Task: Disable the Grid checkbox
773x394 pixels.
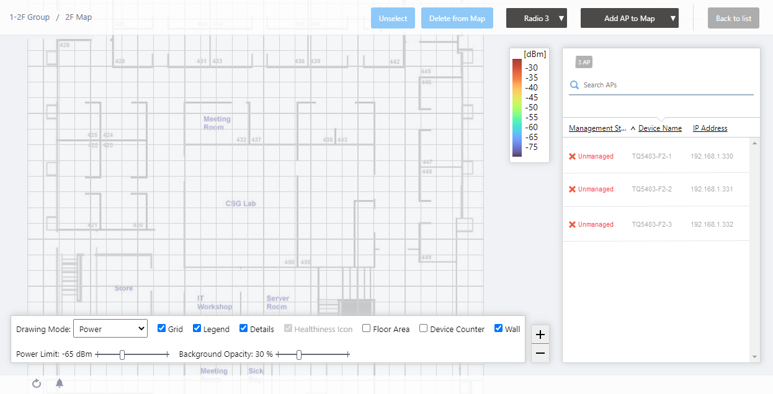Action: click(x=161, y=329)
